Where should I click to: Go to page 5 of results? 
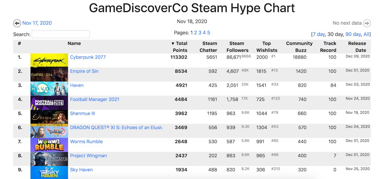209,33
